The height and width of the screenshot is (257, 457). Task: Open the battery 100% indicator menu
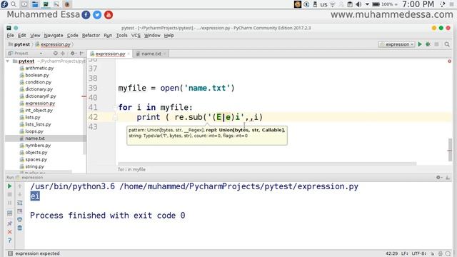coord(385,4)
